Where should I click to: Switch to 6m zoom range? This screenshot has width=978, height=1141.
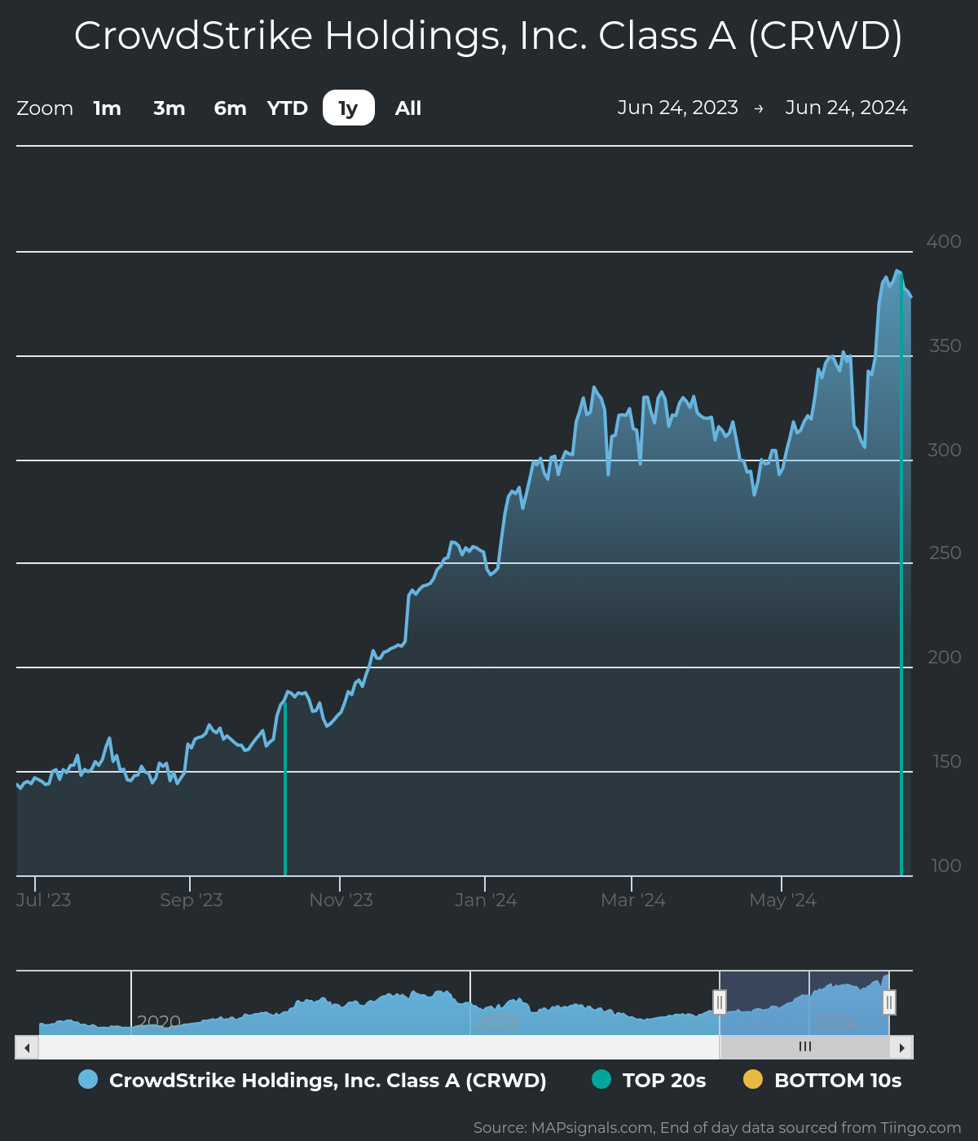230,108
